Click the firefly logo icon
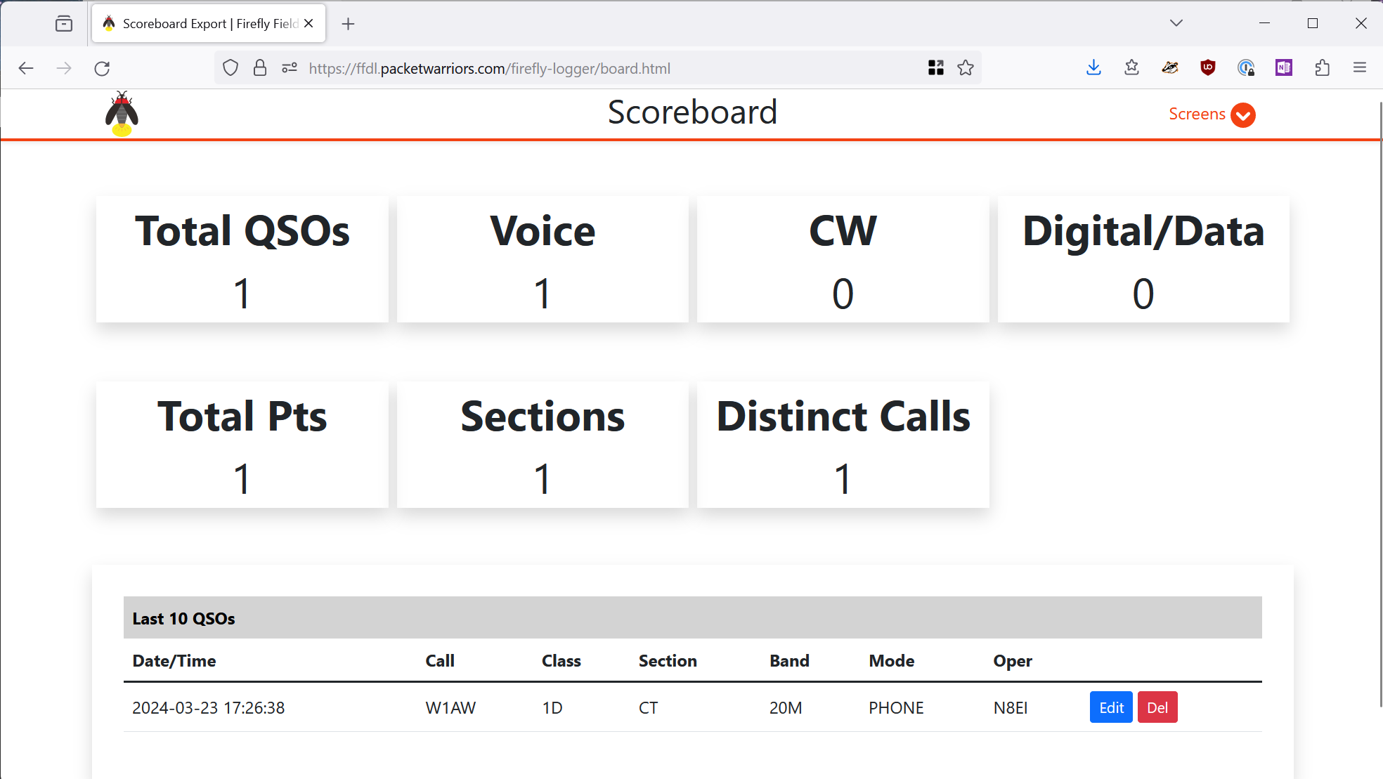The image size is (1383, 779). point(122,114)
